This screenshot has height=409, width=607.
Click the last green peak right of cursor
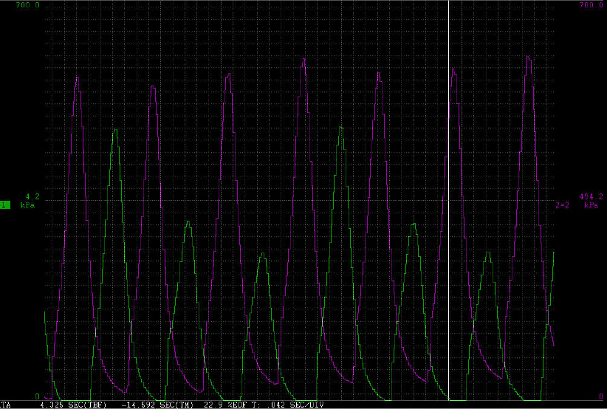tap(487, 253)
